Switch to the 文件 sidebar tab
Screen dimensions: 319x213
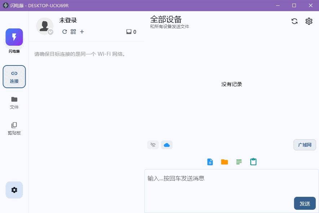[x=14, y=103]
